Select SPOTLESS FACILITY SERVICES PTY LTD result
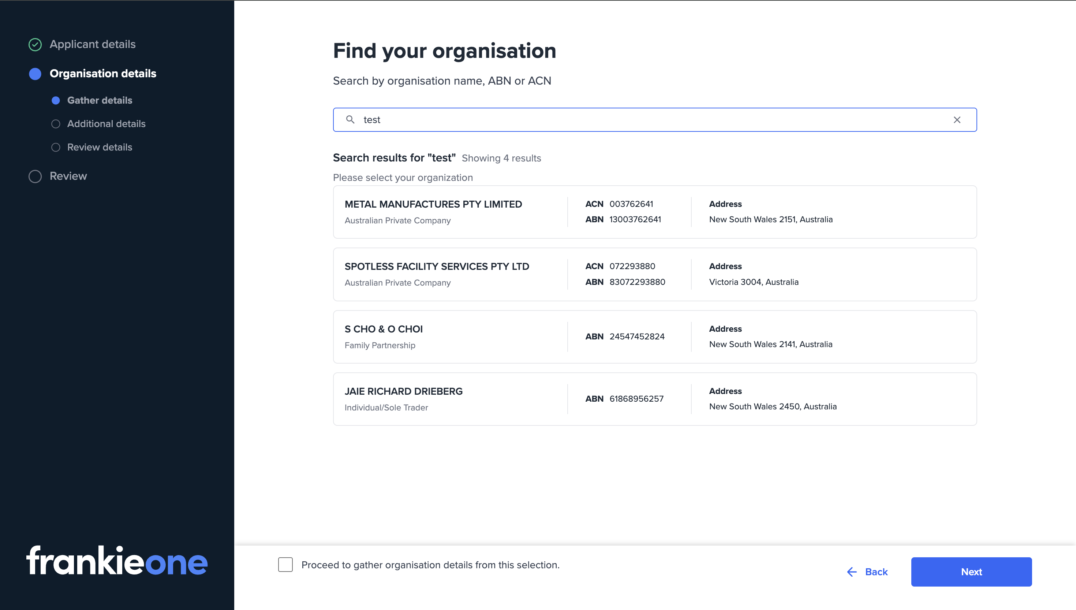 (x=655, y=274)
